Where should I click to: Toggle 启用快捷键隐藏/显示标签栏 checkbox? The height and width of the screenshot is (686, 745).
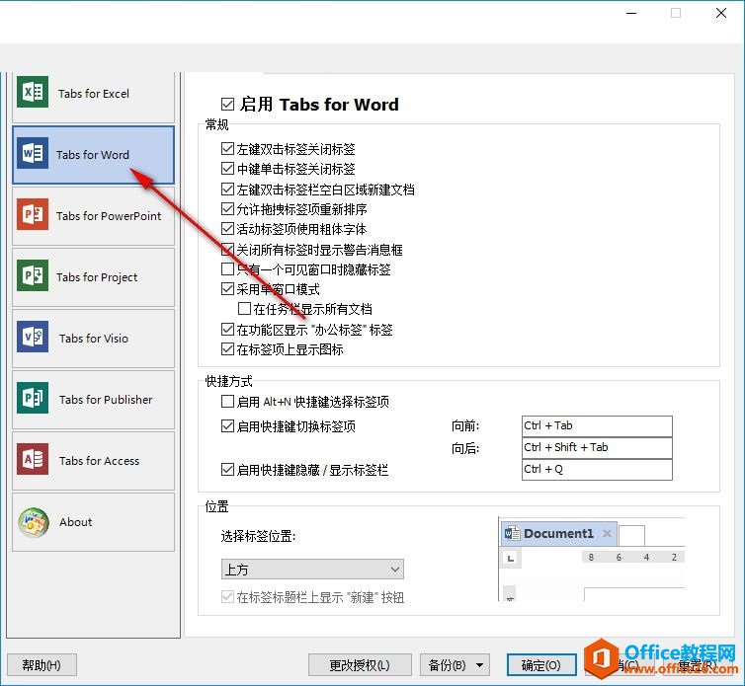(x=227, y=470)
